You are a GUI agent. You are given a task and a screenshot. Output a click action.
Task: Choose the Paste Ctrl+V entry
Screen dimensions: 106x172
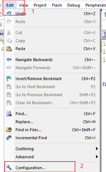click(52, 49)
